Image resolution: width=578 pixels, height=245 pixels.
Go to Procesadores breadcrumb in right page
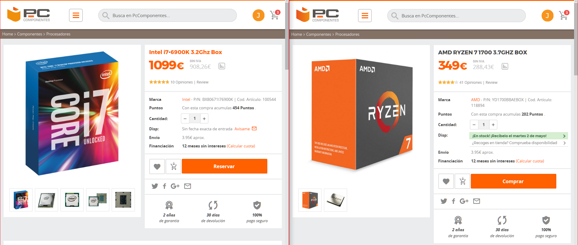[x=347, y=34]
